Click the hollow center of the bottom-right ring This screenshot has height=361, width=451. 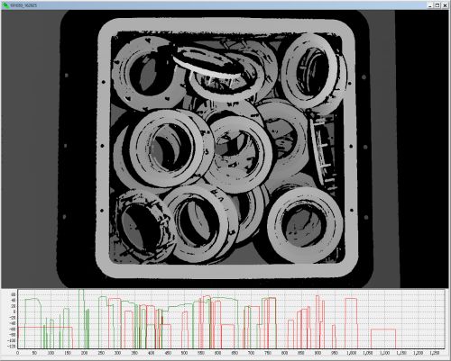click(304, 227)
